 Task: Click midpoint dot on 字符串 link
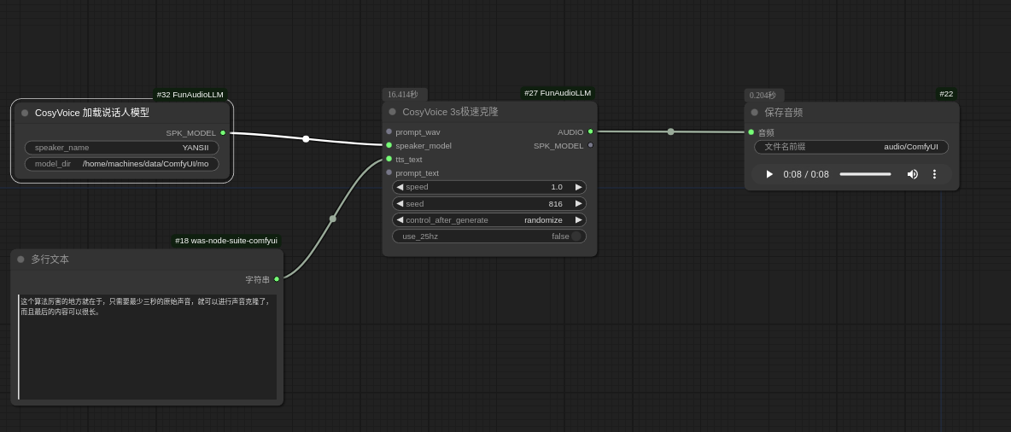pos(333,219)
